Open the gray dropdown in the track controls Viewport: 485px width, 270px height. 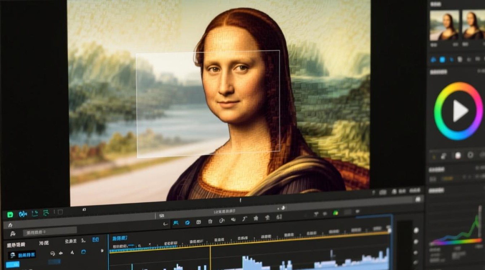pos(54,262)
